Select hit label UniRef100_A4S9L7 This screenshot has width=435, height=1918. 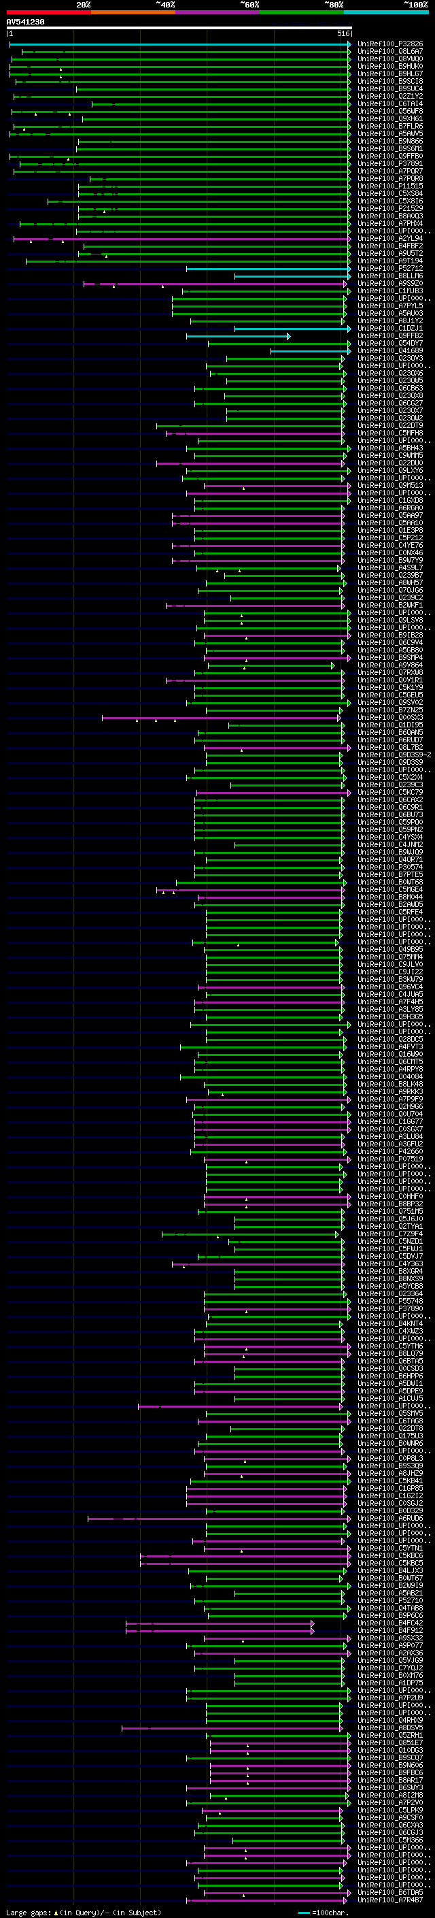point(390,568)
